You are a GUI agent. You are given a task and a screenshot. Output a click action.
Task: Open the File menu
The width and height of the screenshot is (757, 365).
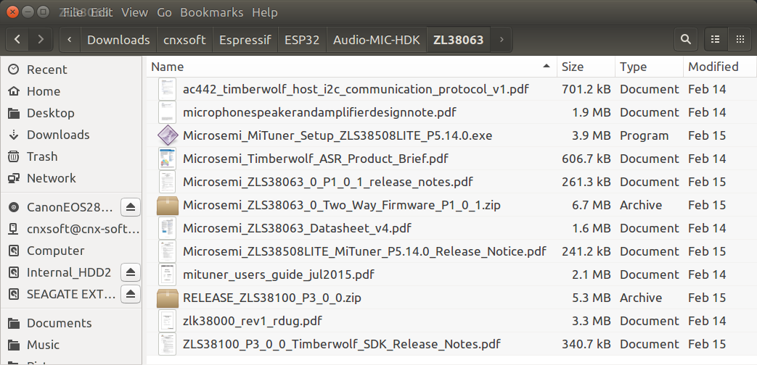73,12
